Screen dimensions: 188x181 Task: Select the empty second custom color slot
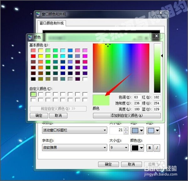pyautogui.click(x=41, y=94)
